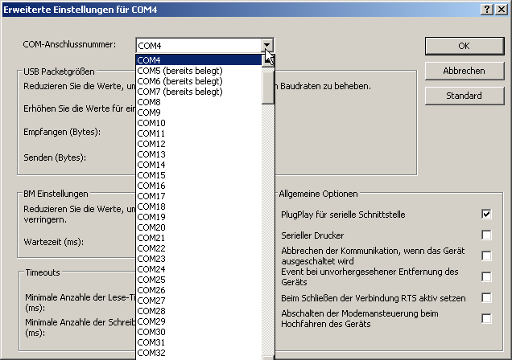
Task: Check RTS aktiv setzen beim Schließen
Action: 486,297
